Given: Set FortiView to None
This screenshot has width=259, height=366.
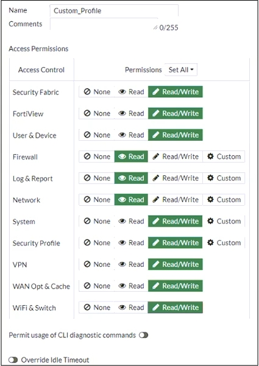Looking at the screenshot, I should (x=97, y=113).
